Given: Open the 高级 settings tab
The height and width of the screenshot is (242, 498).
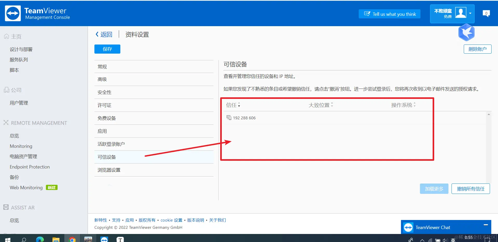Looking at the screenshot, I should point(154,79).
